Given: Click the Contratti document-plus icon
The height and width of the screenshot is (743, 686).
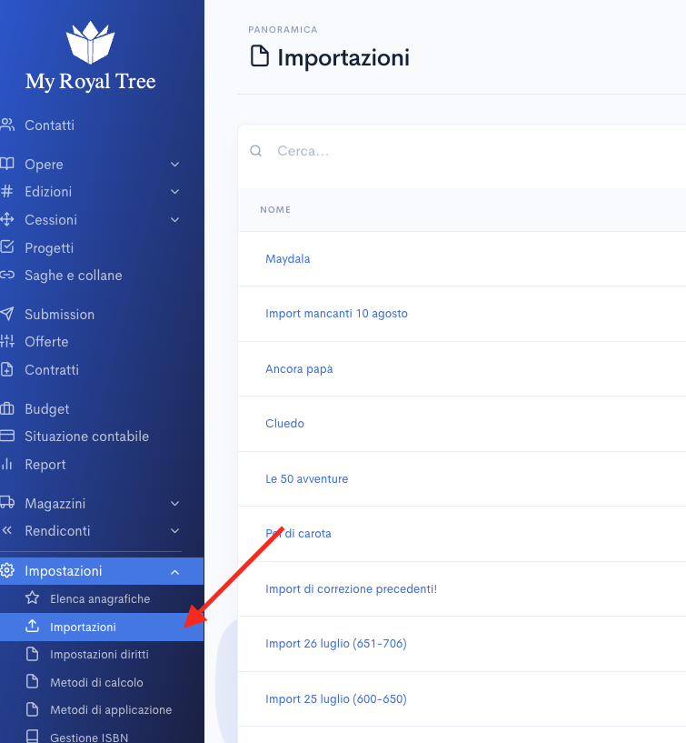Looking at the screenshot, I should (x=7, y=369).
